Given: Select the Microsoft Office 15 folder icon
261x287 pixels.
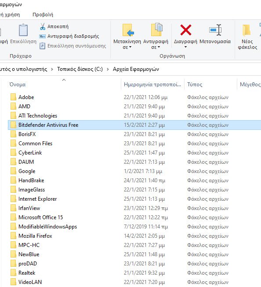Looking at the screenshot, I should pos(13,217).
